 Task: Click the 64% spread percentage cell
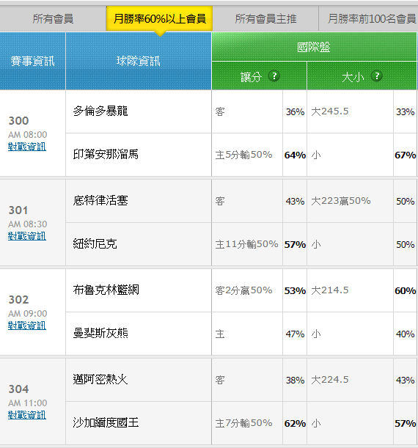pyautogui.click(x=295, y=155)
